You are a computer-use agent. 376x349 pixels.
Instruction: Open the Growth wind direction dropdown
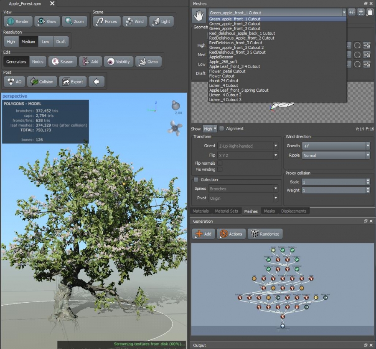point(335,146)
